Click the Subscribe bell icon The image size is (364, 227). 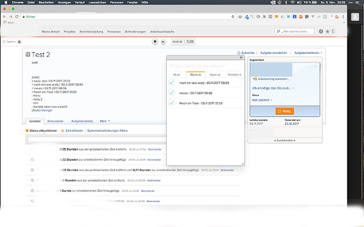(x=239, y=53)
